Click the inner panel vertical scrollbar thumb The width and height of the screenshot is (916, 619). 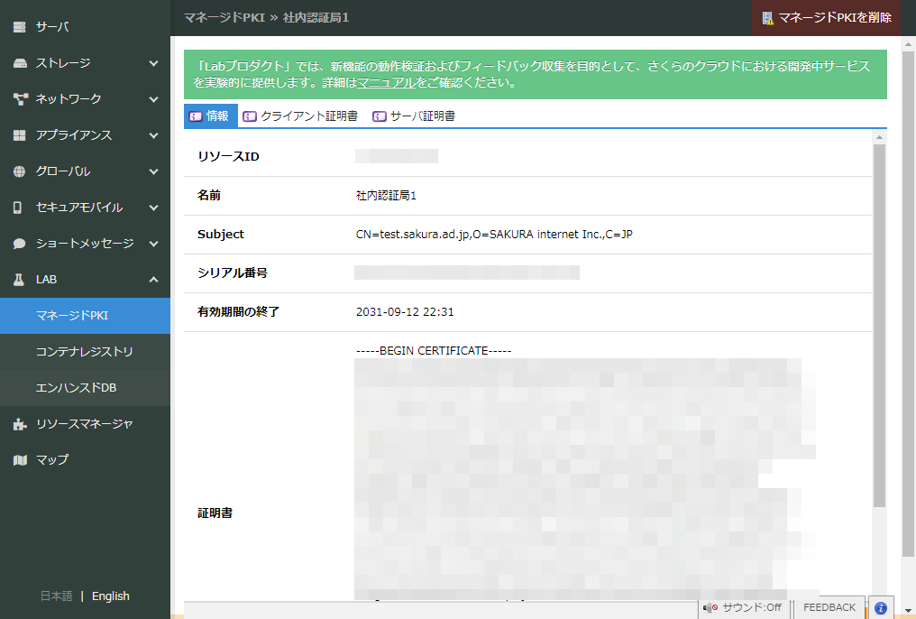tap(879, 326)
